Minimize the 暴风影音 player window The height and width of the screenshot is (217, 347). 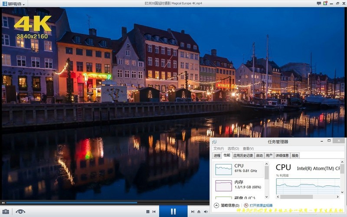click(x=331, y=3)
